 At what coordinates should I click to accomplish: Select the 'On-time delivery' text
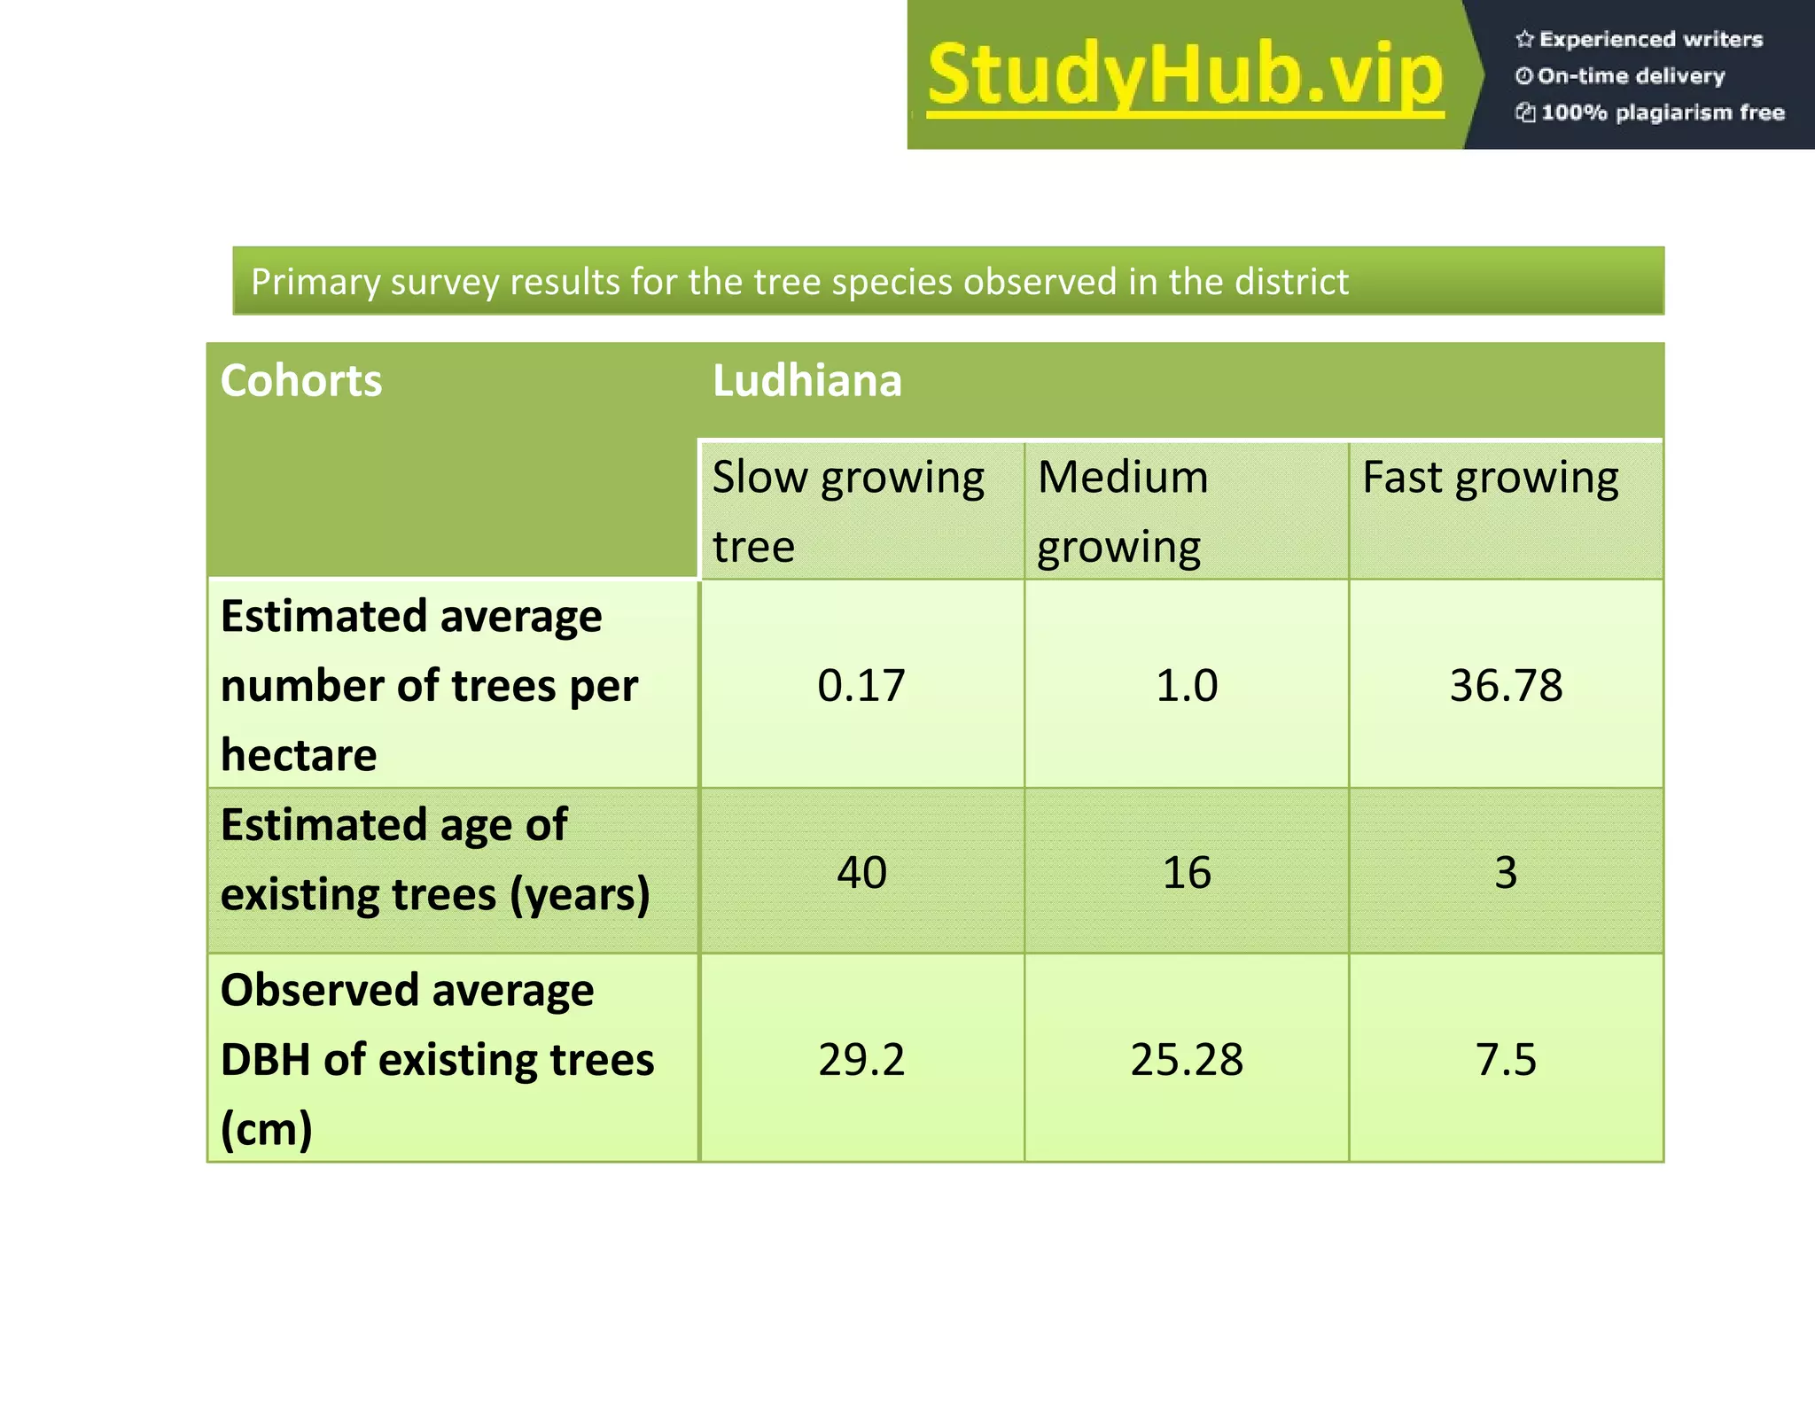pyautogui.click(x=1632, y=76)
